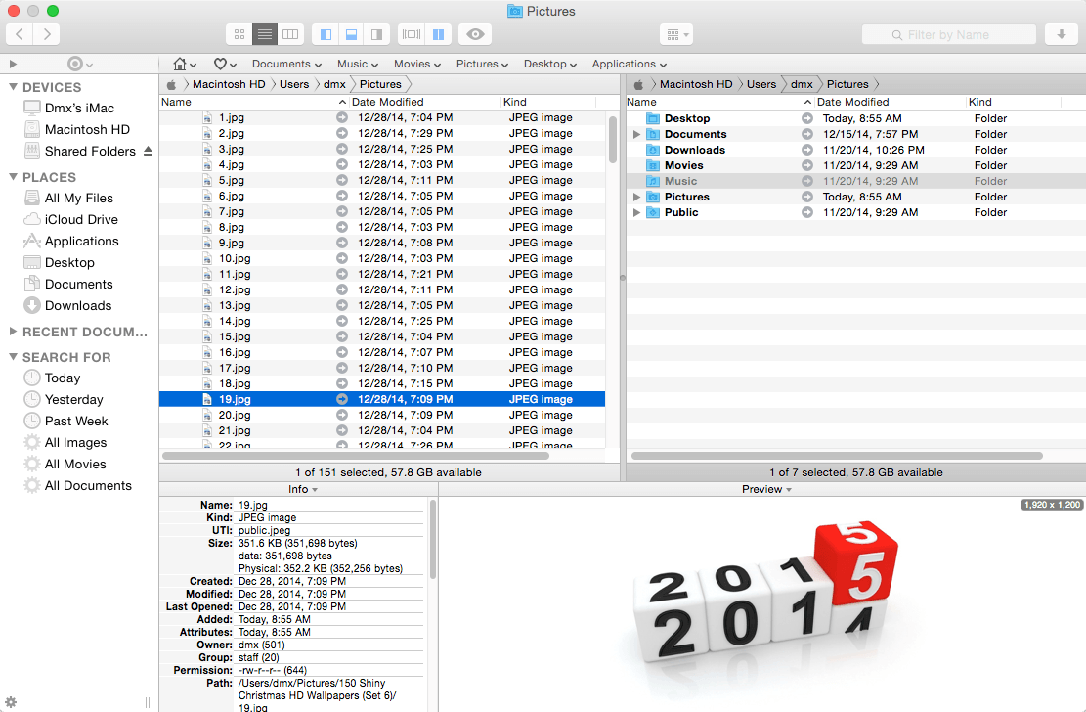Image resolution: width=1086 pixels, height=712 pixels.
Task: Click the Filter by Name field
Action: (948, 34)
